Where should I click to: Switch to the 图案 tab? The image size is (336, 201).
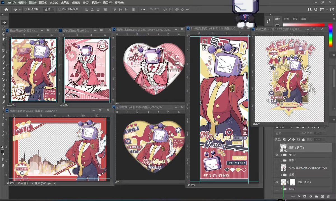coord(304,19)
